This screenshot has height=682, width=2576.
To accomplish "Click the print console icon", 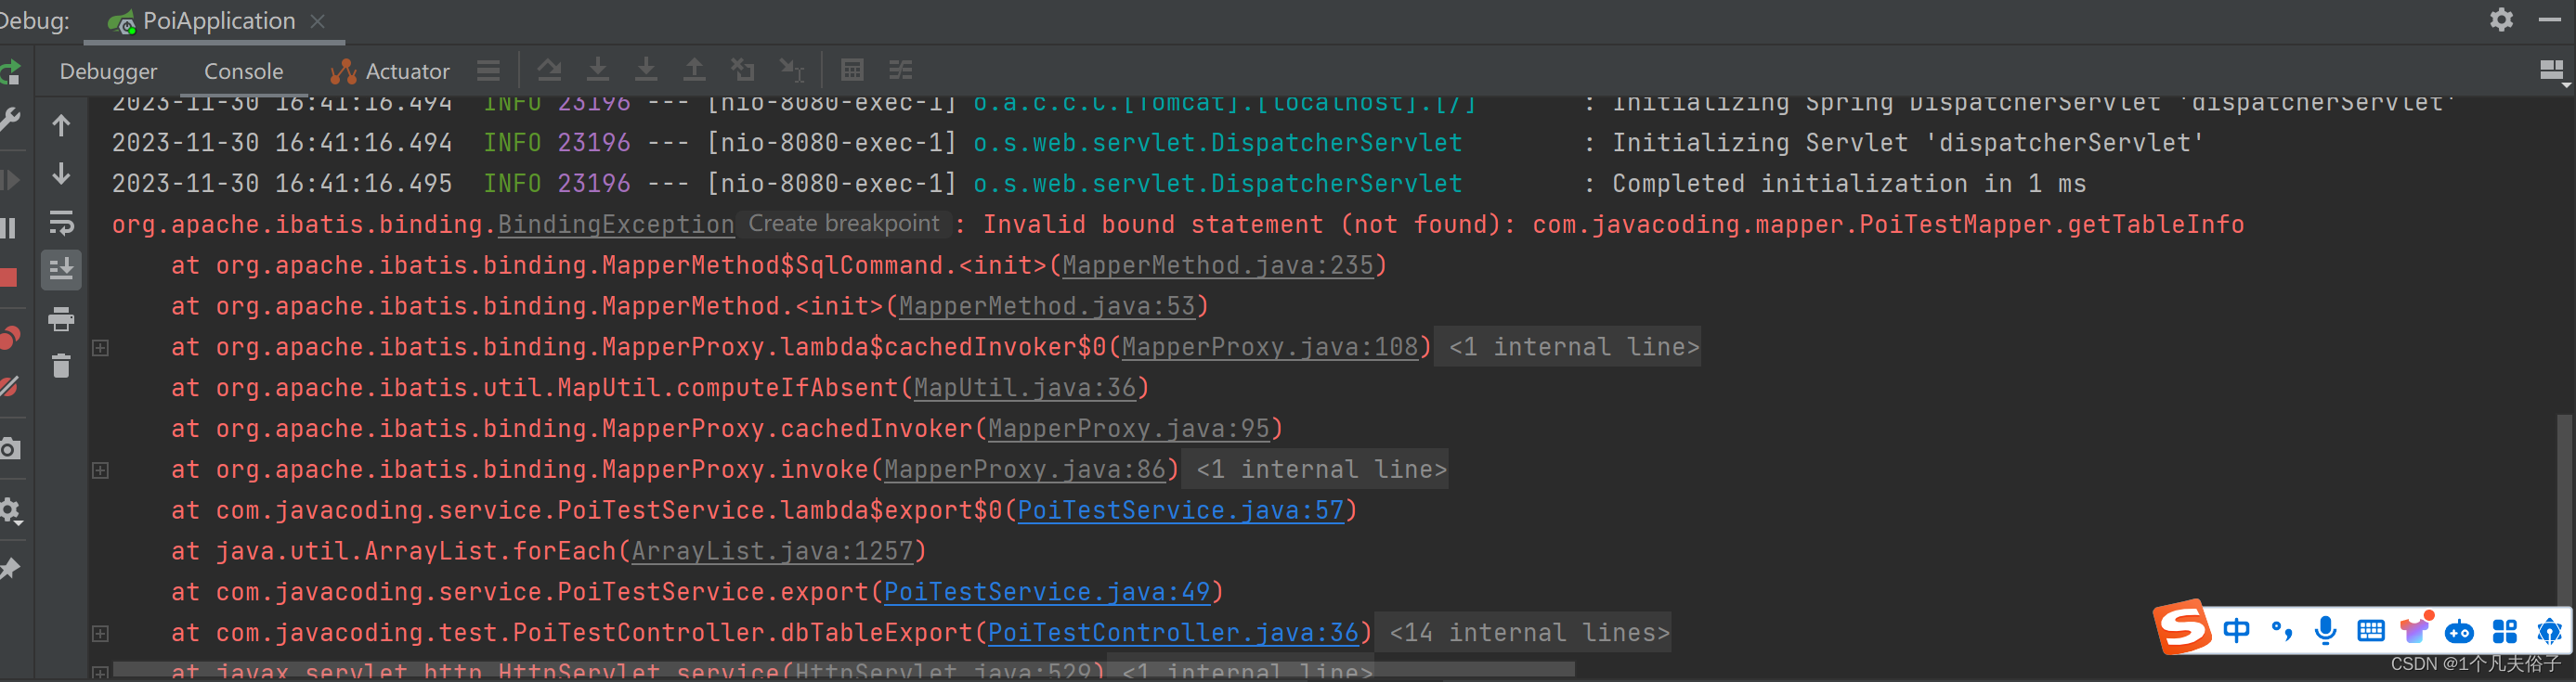I will [61, 318].
